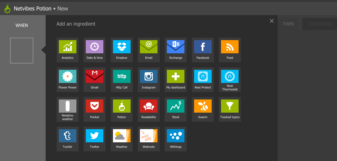
Task: Choose the Tracked topics ingredient
Action: click(230, 109)
